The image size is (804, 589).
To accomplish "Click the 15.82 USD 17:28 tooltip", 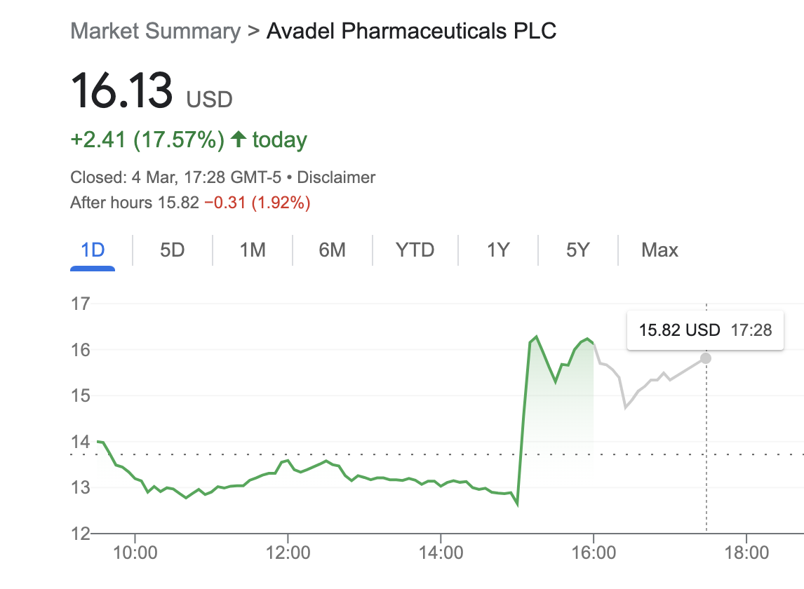I will tap(704, 330).
